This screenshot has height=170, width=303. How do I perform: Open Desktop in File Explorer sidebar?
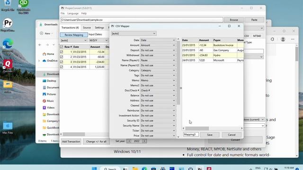pos(49,81)
